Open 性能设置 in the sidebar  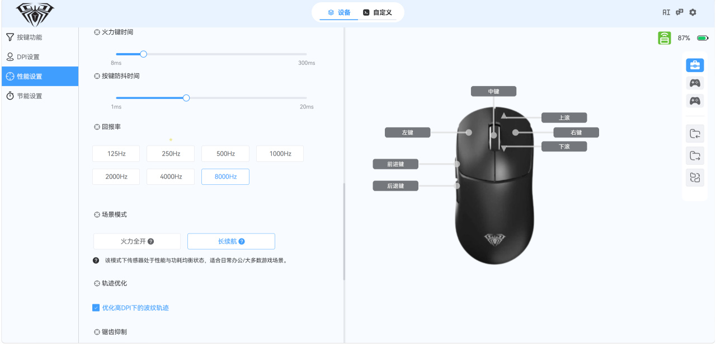coord(39,76)
